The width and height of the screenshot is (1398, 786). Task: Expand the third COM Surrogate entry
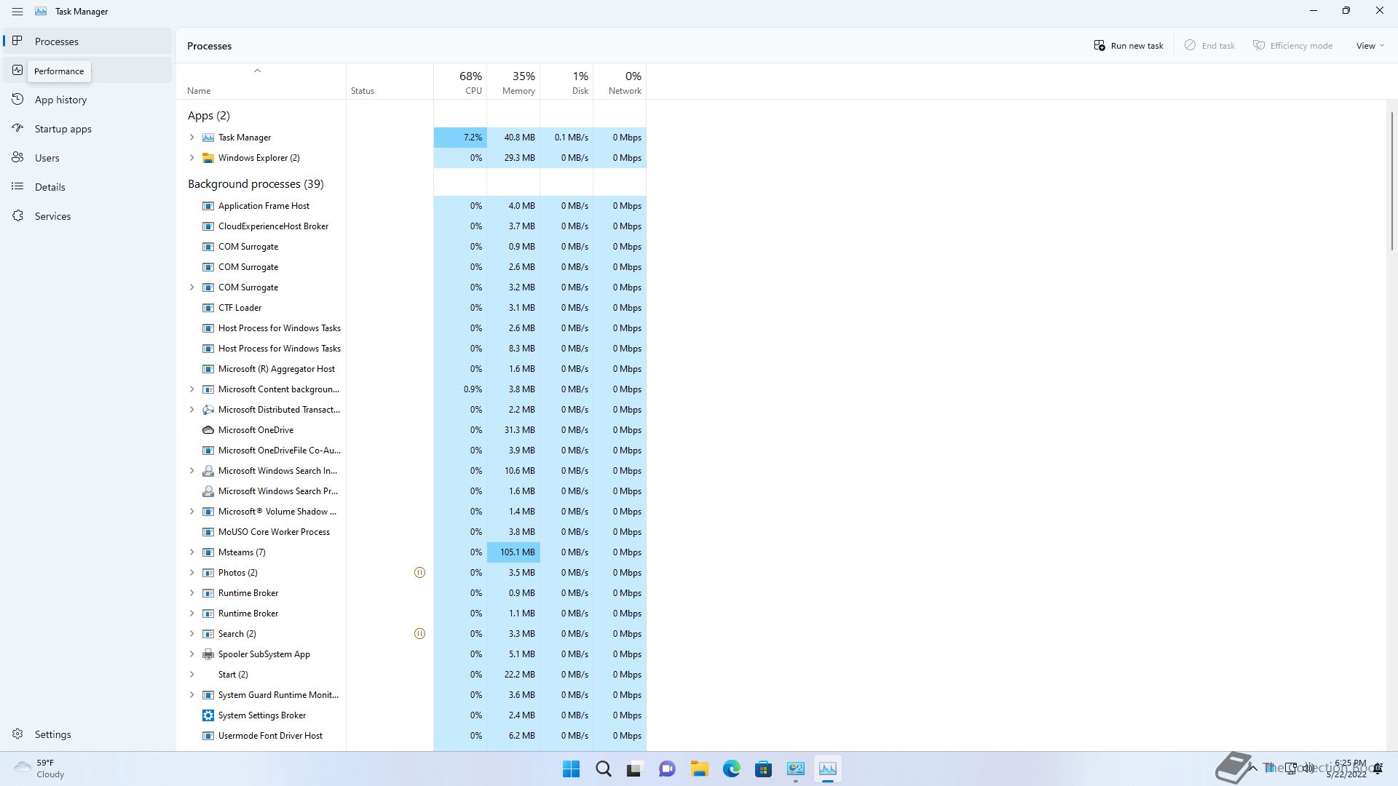click(x=192, y=287)
